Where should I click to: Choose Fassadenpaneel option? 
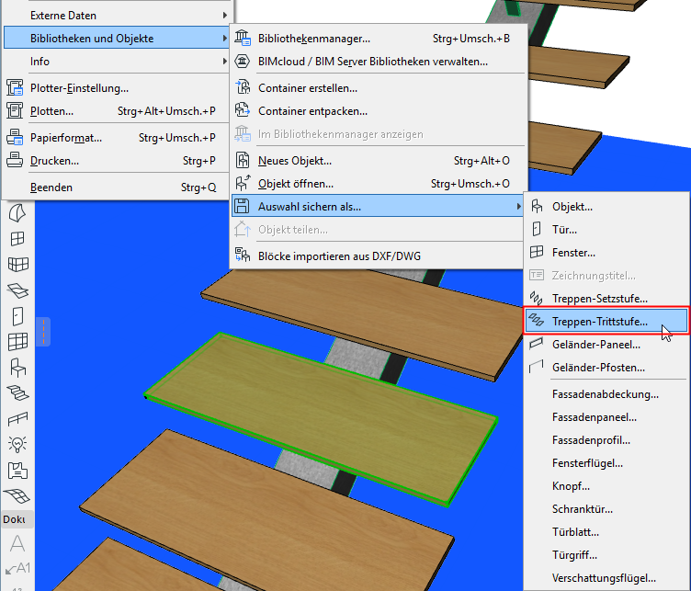[x=606, y=417]
